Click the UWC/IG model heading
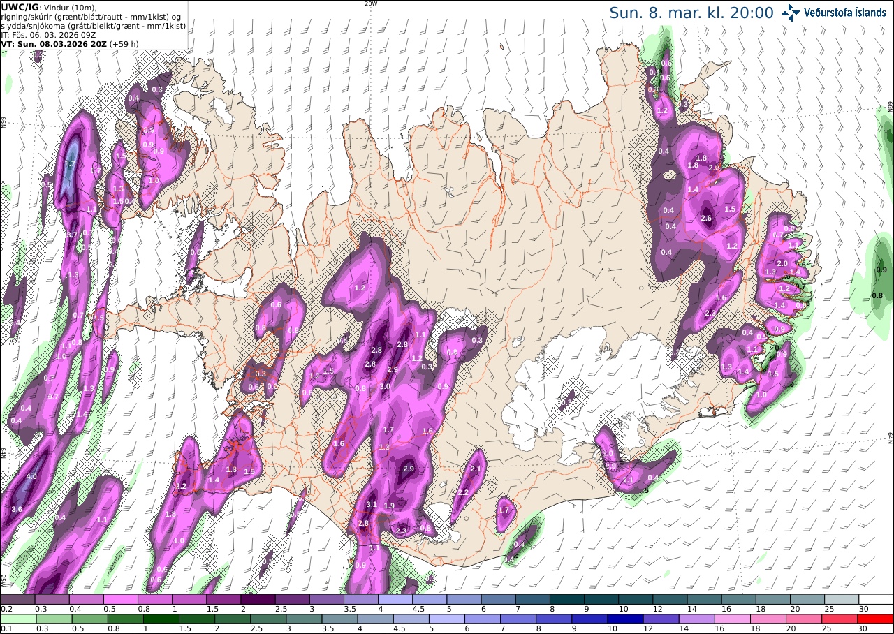 tap(20, 7)
